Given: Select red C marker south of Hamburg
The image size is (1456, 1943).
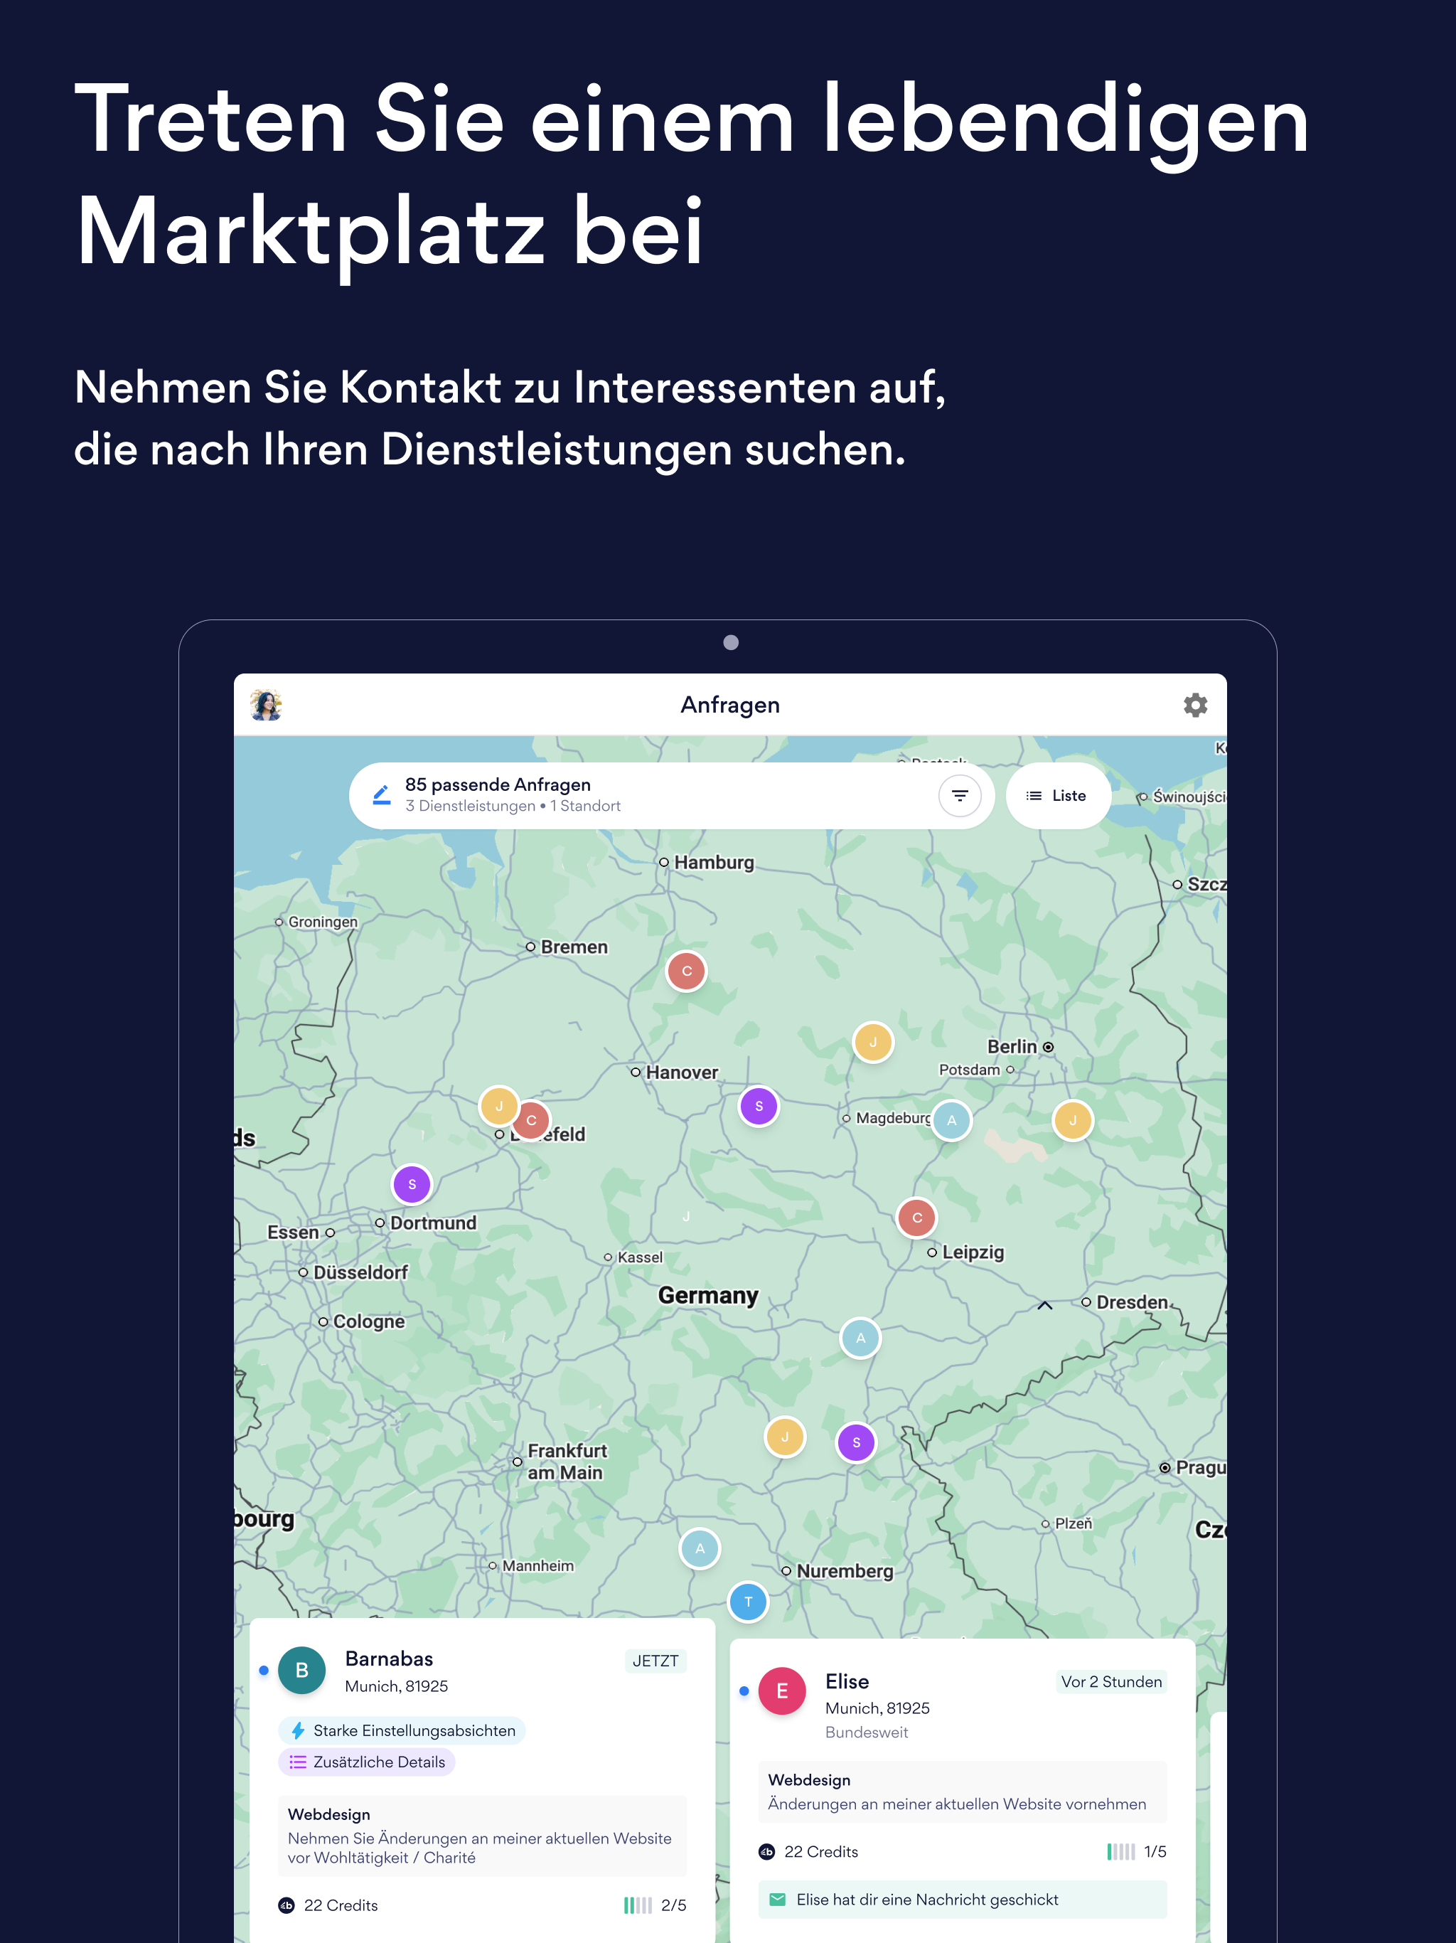Looking at the screenshot, I should click(686, 971).
